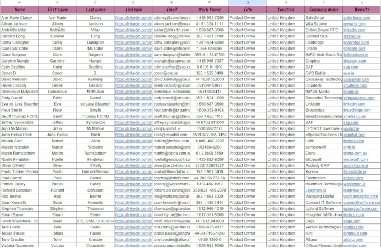Select the 'Fleur Smyth' name cell

pos(19,110)
